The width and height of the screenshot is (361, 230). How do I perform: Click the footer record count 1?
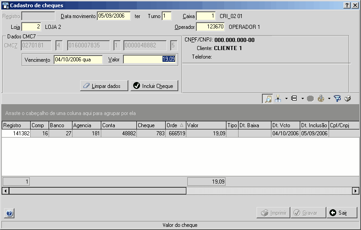(16, 182)
